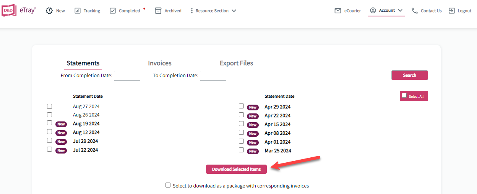Image resolution: width=477 pixels, height=194 pixels.
Task: Click the Aug 26 2024 date text
Action: [x=86, y=115]
